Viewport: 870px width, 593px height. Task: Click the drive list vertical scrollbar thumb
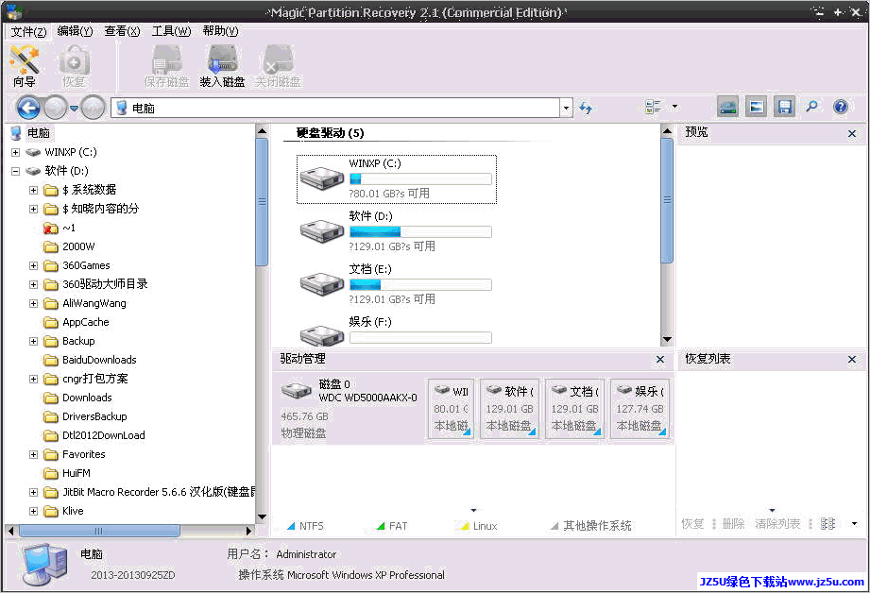667,199
